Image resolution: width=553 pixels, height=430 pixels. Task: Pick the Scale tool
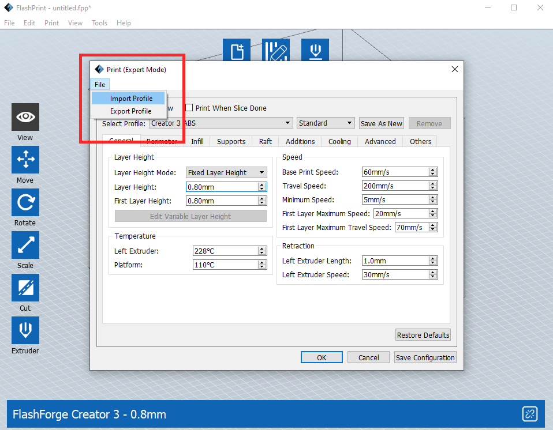[25, 245]
